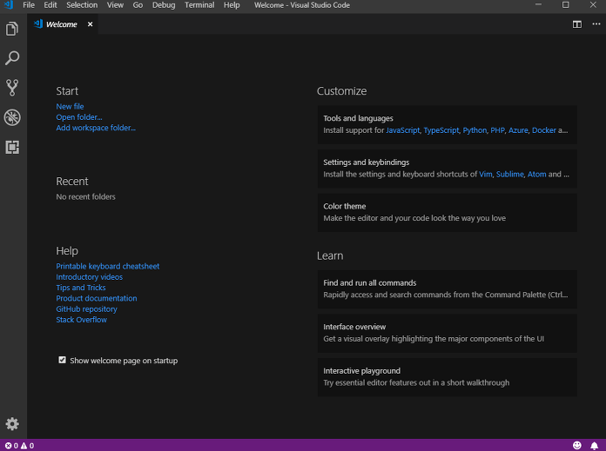This screenshot has width=606, height=451.
Task: Install Python support link
Action: [475, 130]
